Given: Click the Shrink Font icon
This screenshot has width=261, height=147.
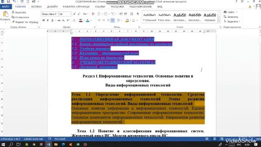Looking at the screenshot, I should click(x=79, y=14).
